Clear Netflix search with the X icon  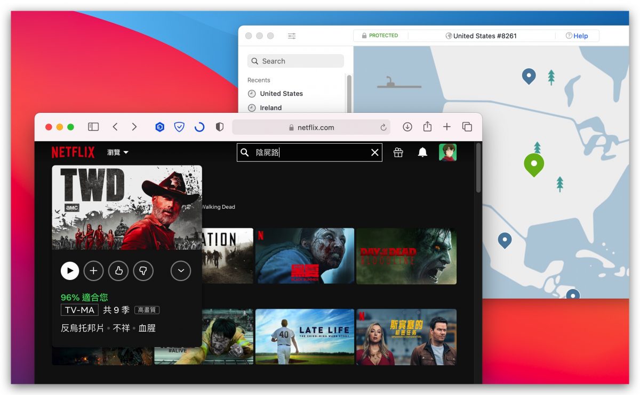click(375, 153)
